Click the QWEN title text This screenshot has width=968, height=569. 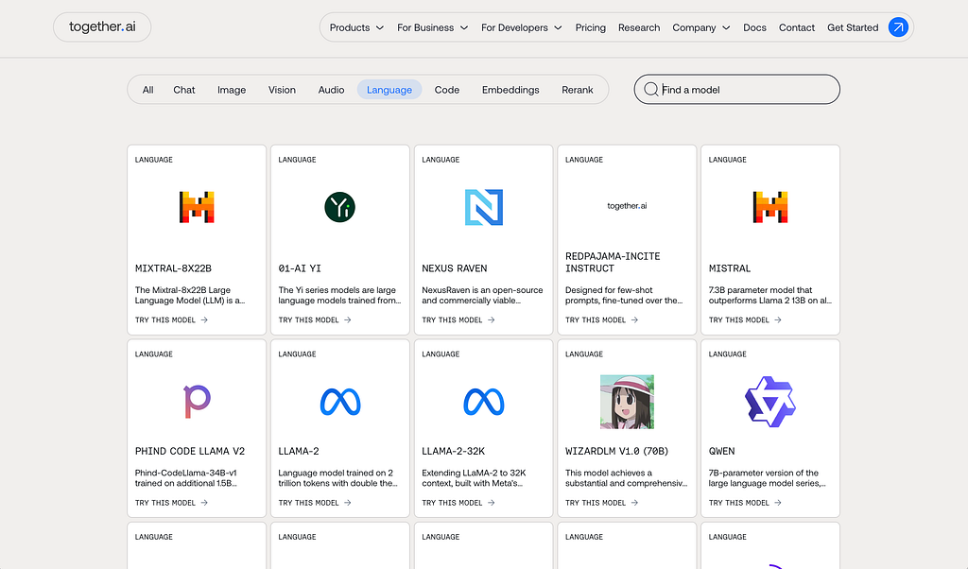tap(721, 451)
